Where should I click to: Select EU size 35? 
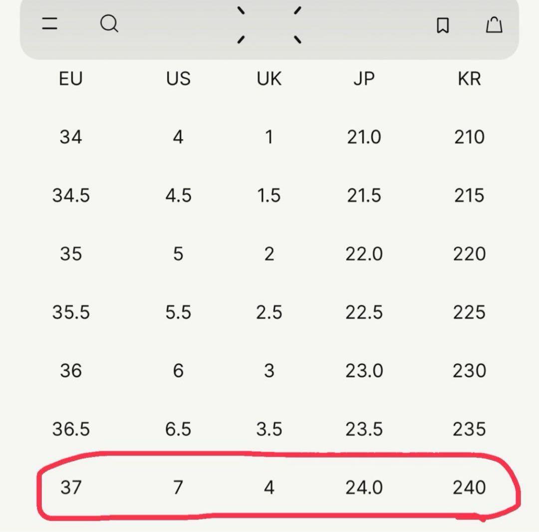70,254
